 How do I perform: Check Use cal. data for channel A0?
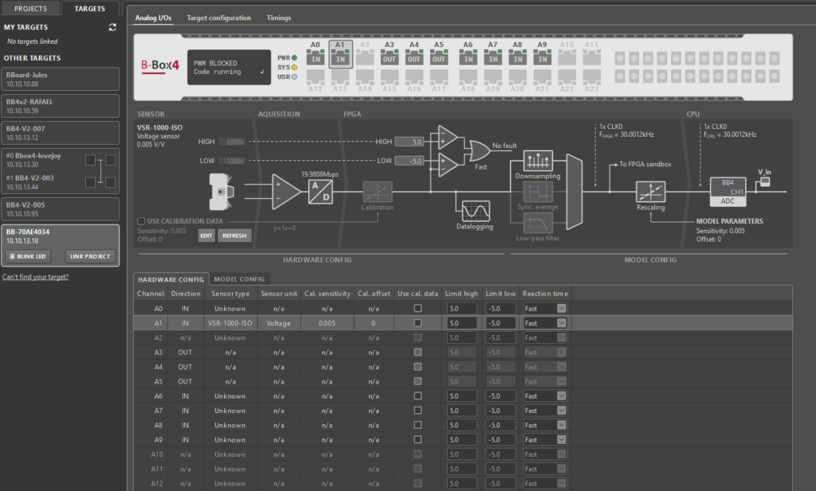[418, 309]
